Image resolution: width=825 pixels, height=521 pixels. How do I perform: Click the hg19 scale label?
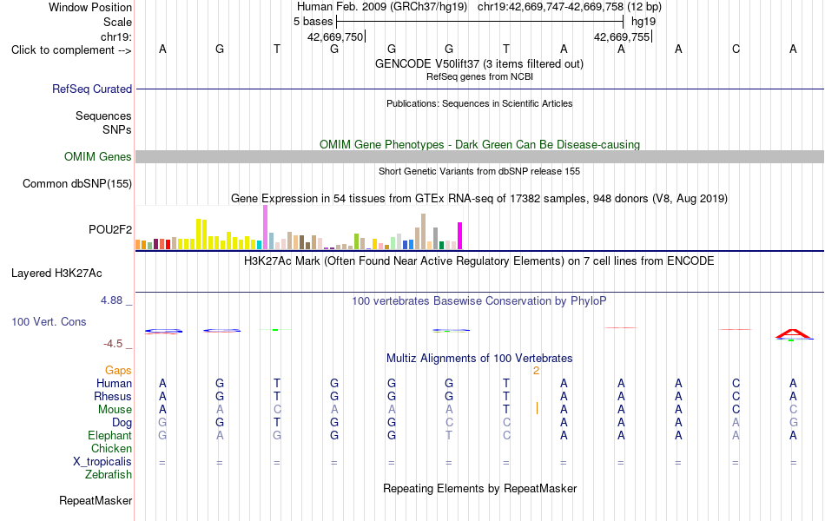(643, 22)
